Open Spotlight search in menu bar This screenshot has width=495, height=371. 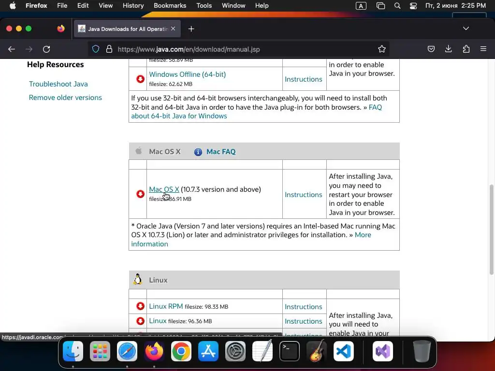(397, 6)
